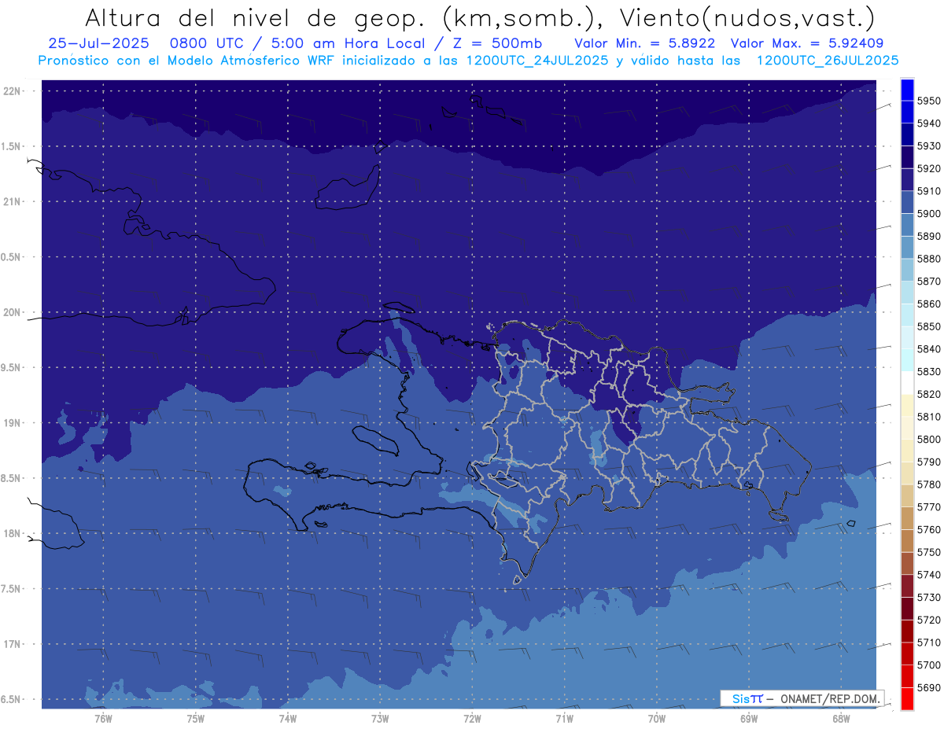Click the '17N' latitude label

[12, 644]
